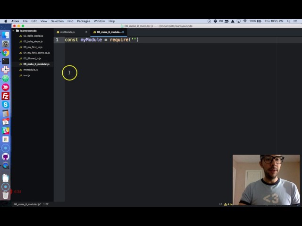This screenshot has height=226, width=302.
Task: Open the Packages menu
Action: pyautogui.click(x=84, y=21)
